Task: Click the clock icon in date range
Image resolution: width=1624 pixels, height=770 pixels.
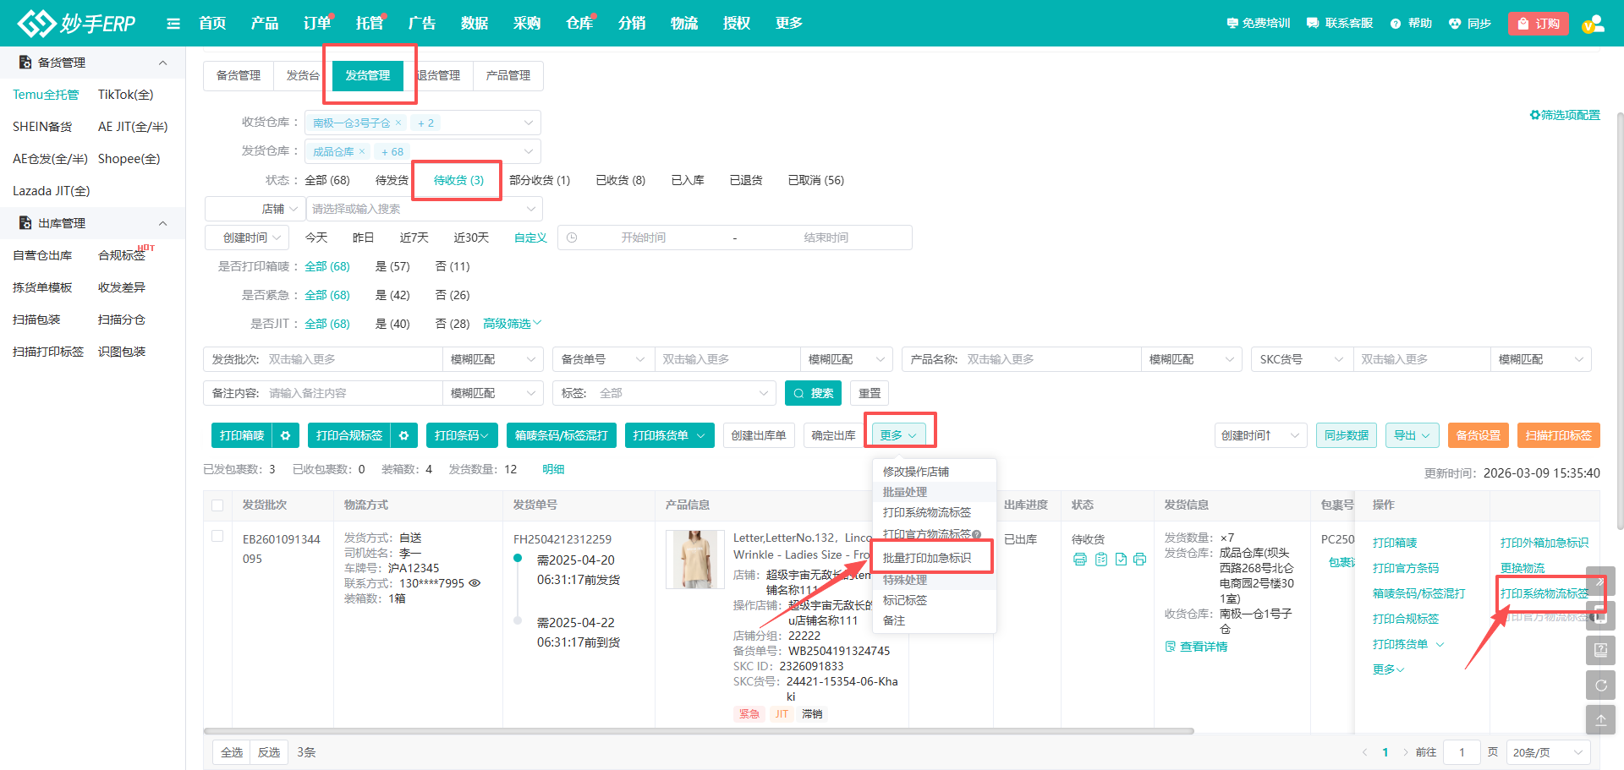Action: pos(572,238)
